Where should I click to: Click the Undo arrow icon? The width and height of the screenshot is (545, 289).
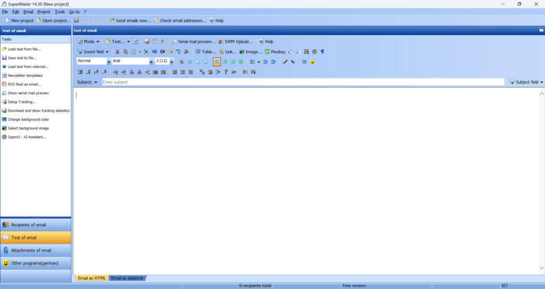[x=154, y=52]
